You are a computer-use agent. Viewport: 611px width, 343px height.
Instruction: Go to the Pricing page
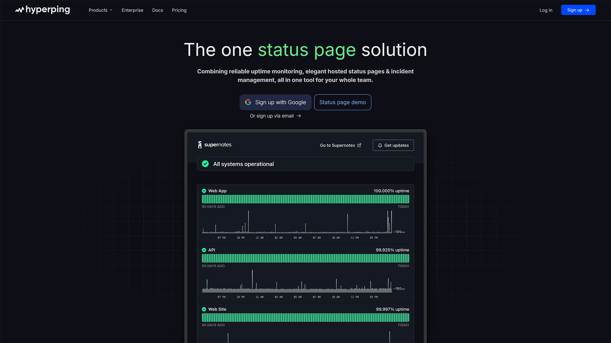pos(179,10)
